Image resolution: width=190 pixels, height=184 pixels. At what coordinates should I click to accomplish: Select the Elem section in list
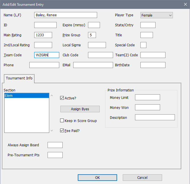pos(27,96)
